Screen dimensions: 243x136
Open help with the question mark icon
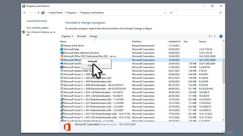pos(221,36)
